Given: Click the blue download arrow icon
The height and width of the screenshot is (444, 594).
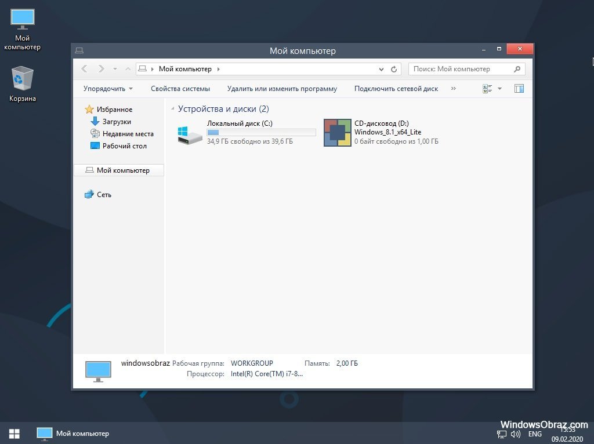Looking at the screenshot, I should click(x=95, y=122).
